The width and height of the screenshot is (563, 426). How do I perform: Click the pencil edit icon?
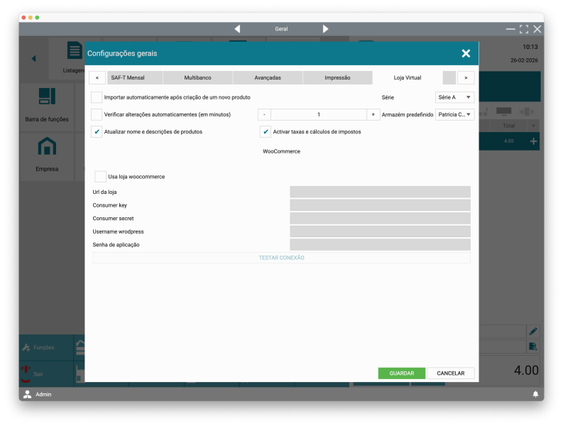pyautogui.click(x=532, y=331)
